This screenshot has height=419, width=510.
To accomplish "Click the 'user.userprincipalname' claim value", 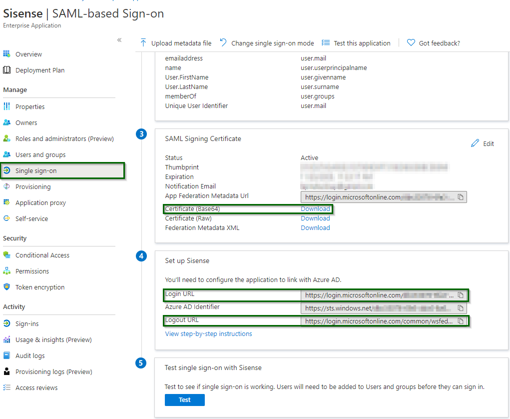I will pos(334,67).
